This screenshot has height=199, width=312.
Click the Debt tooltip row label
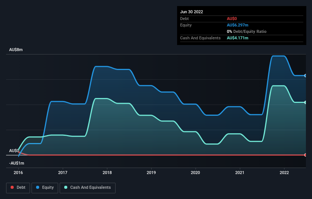click(x=184, y=19)
